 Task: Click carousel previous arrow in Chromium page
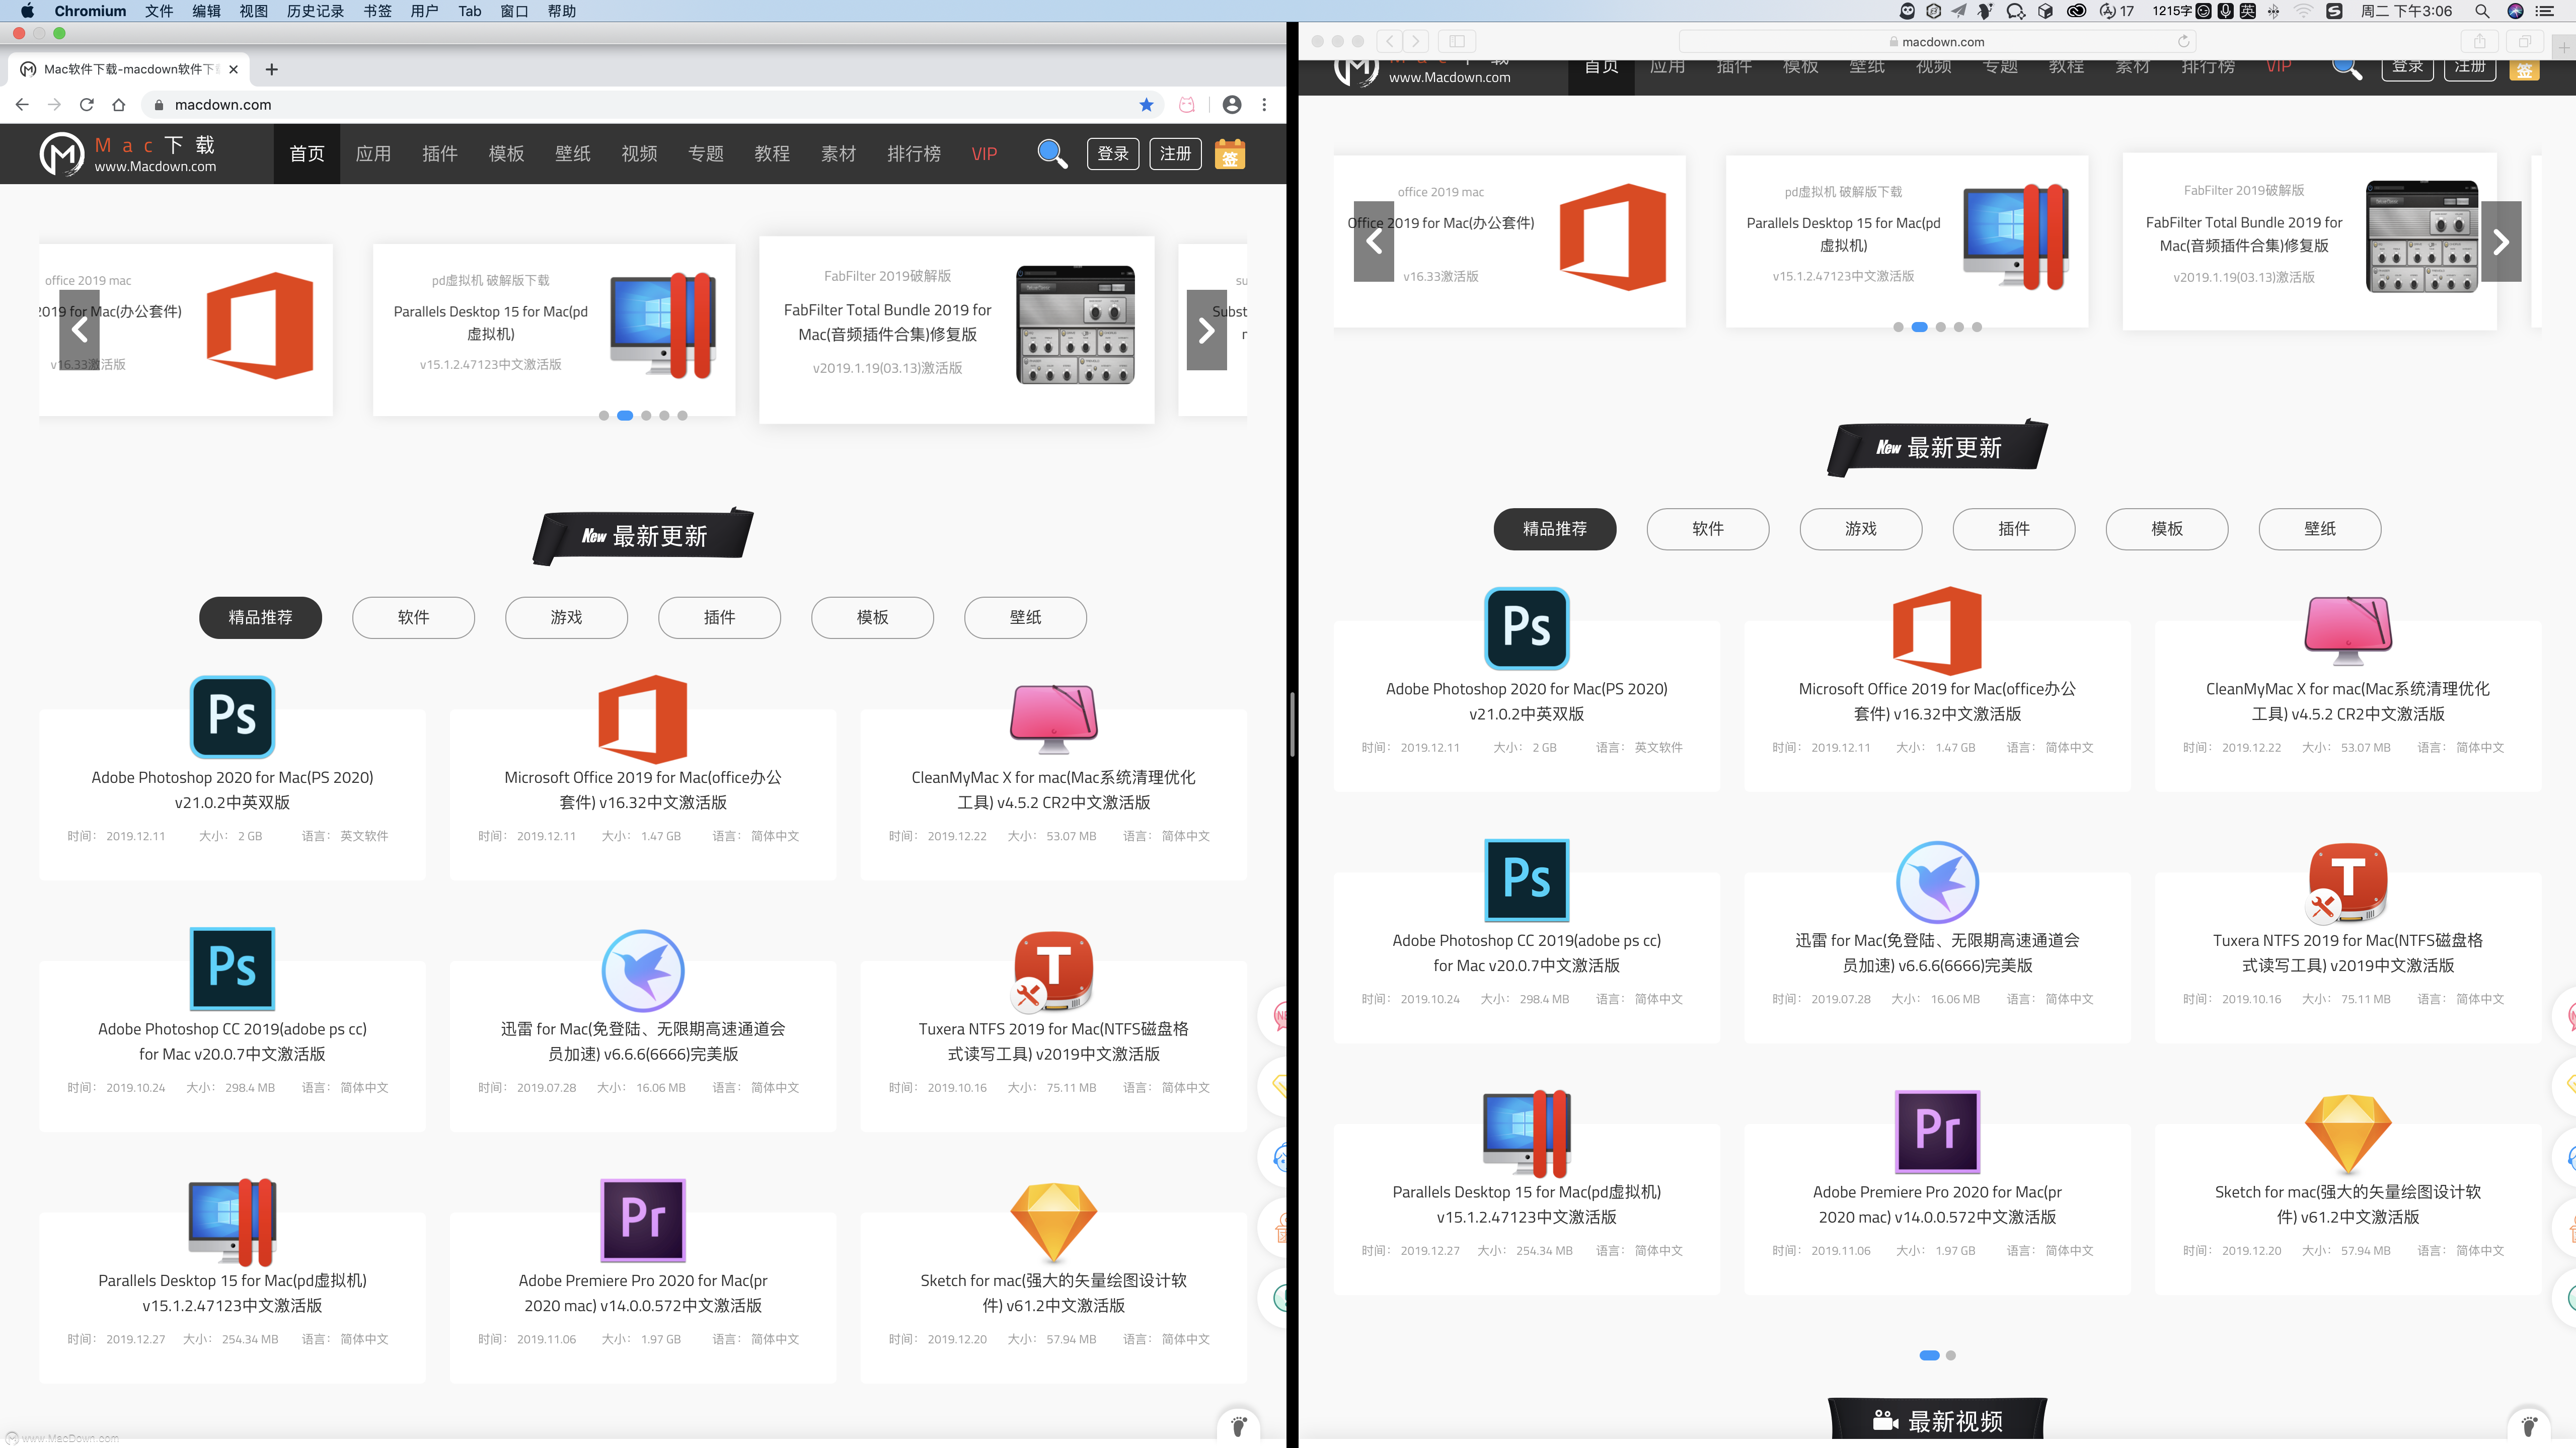(79, 330)
